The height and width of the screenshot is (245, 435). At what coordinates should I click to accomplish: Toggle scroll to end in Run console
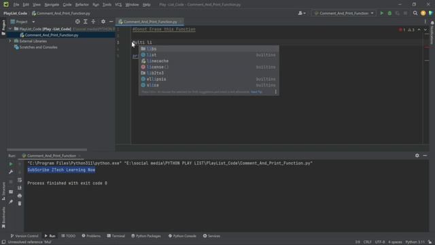[x=20, y=188]
